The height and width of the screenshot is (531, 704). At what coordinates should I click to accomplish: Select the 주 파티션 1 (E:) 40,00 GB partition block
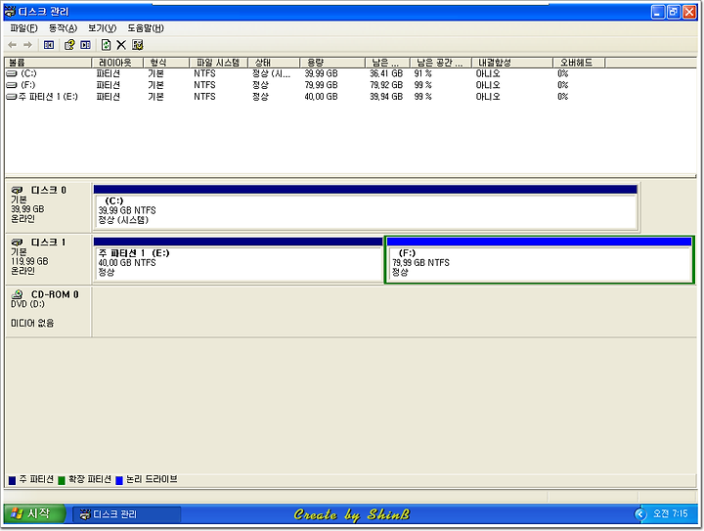(x=238, y=260)
